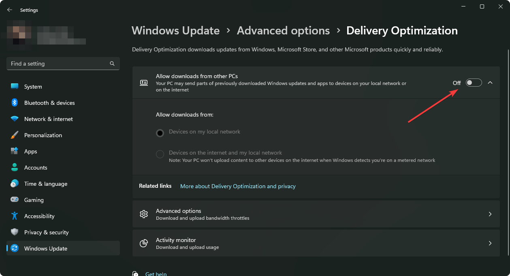Open Advanced options via right chevron
Image resolution: width=510 pixels, height=276 pixels.
tap(490, 214)
